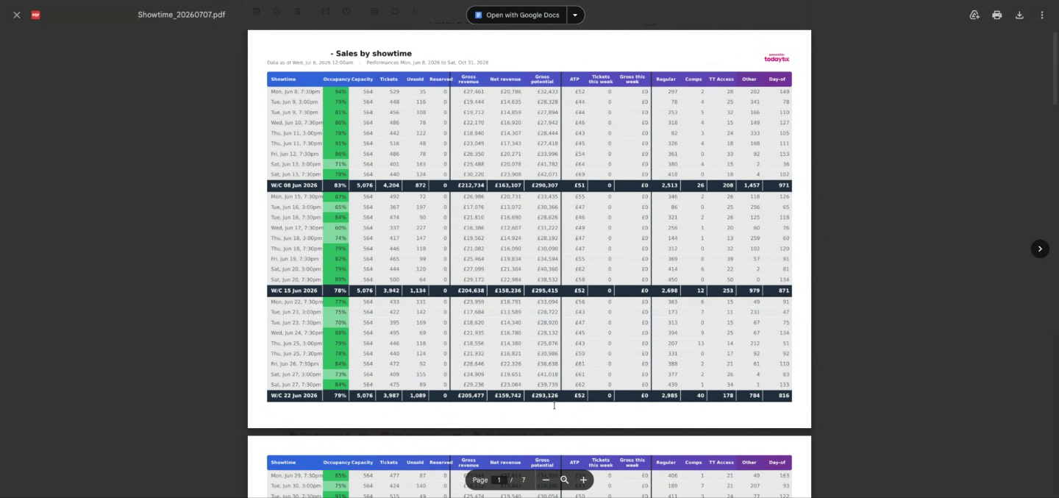Click the ATP column header on page one
Screen dimensions: 1059x498
point(574,79)
